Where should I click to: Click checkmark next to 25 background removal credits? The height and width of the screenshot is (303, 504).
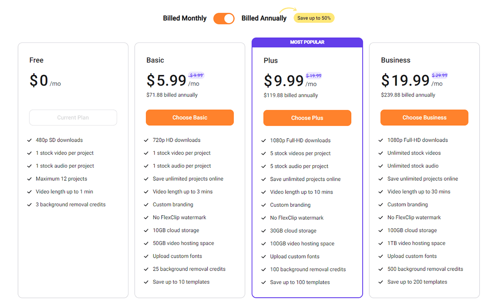point(146,269)
